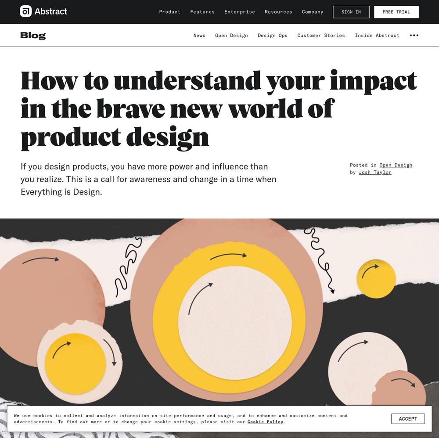Viewport: 439px width, 439px height.
Task: Open the Enterprise nav item
Action: [239, 12]
